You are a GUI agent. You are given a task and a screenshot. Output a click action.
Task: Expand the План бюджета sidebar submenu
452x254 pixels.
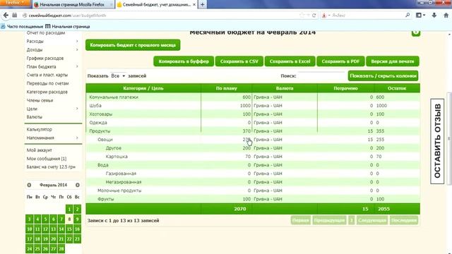(x=77, y=66)
